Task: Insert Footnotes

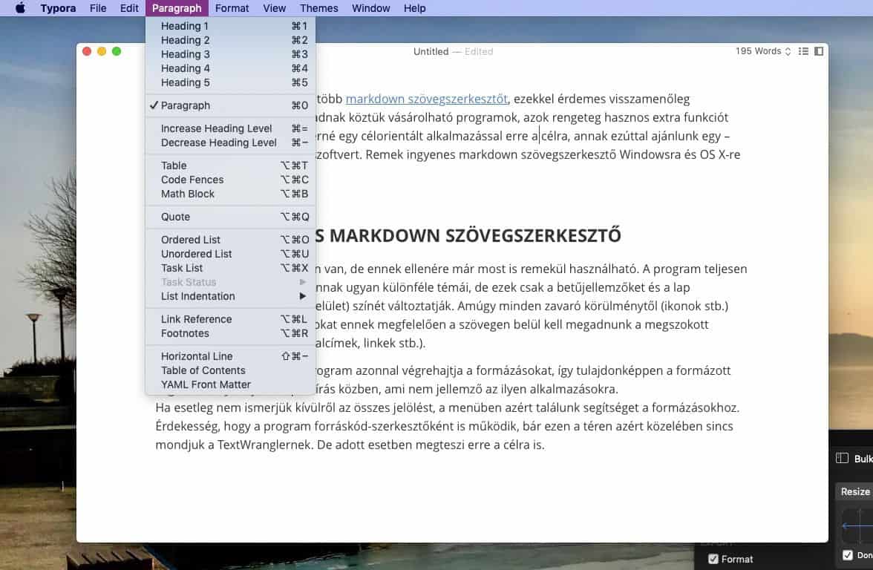Action: coord(230,333)
